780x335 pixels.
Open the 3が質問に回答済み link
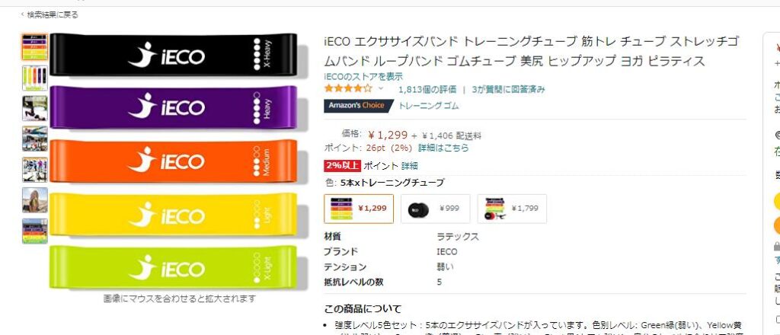point(508,90)
